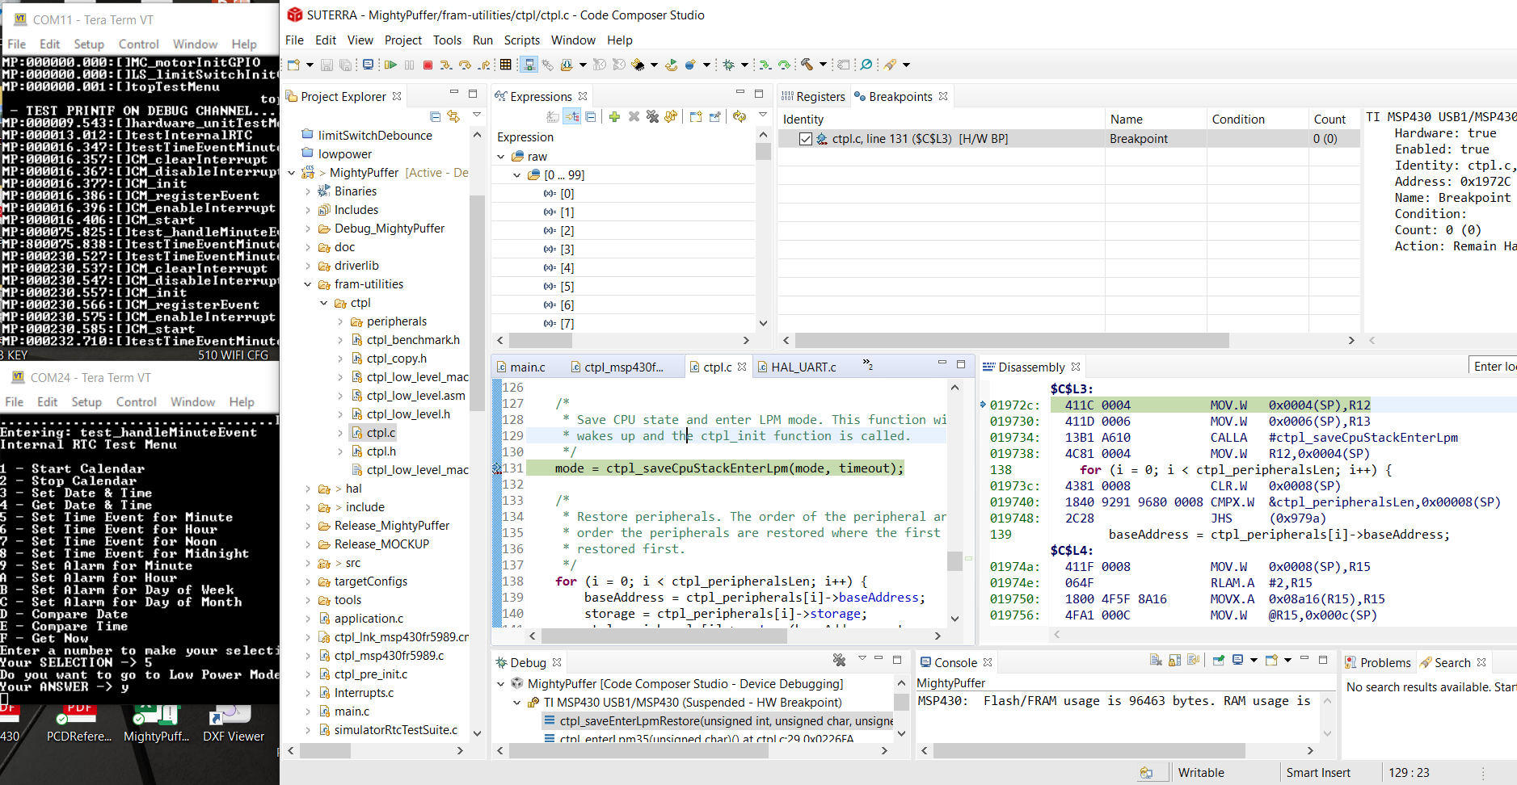Expand the Binaries node in project tree
This screenshot has height=785, width=1517.
308,191
